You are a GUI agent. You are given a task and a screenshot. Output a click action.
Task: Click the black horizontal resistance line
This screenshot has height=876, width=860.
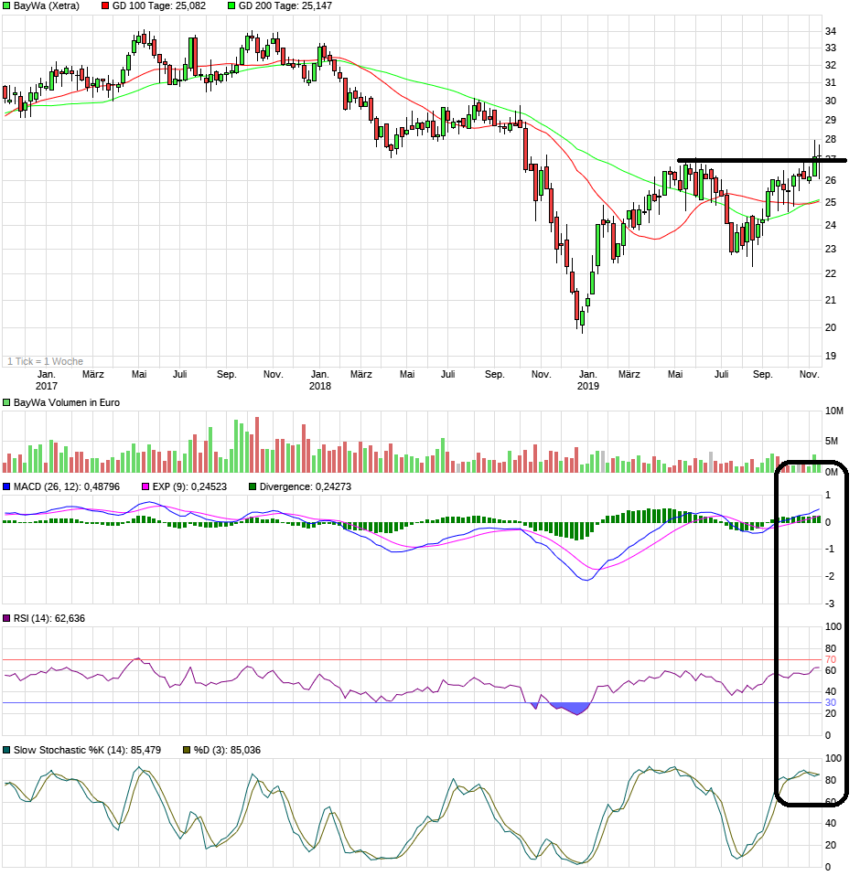point(759,160)
